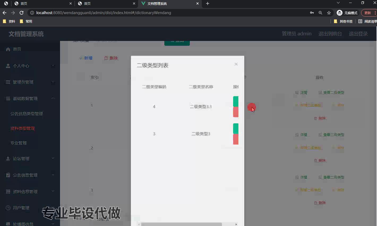This screenshot has height=226, width=377.
Task: Click the 退出登录 link
Action: 358,34
